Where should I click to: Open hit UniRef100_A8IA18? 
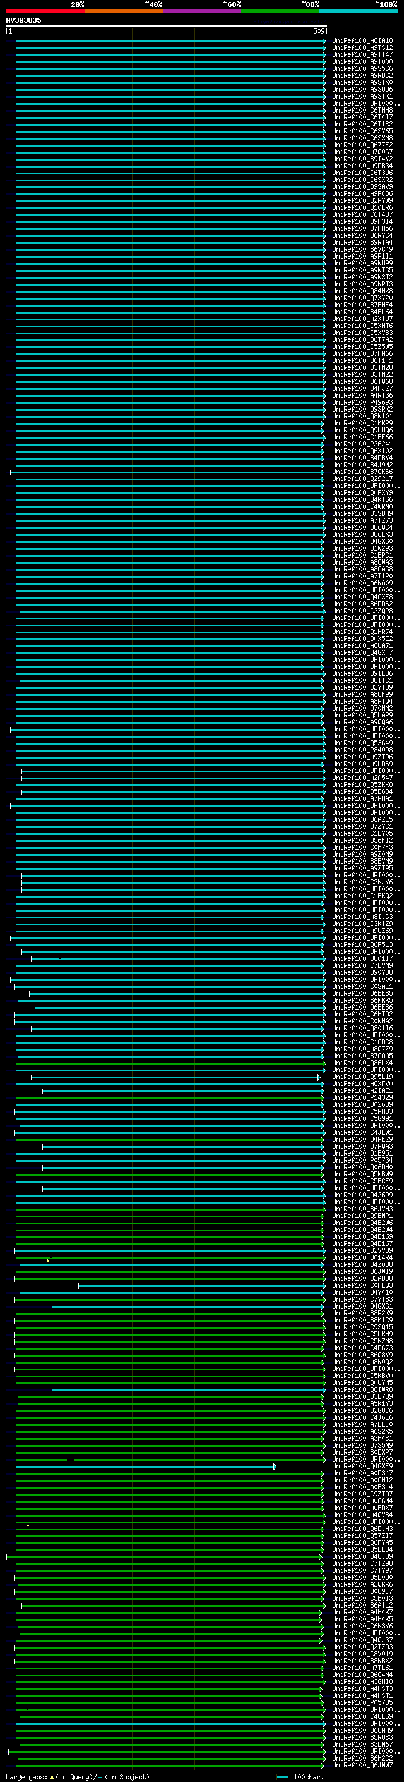362,41
